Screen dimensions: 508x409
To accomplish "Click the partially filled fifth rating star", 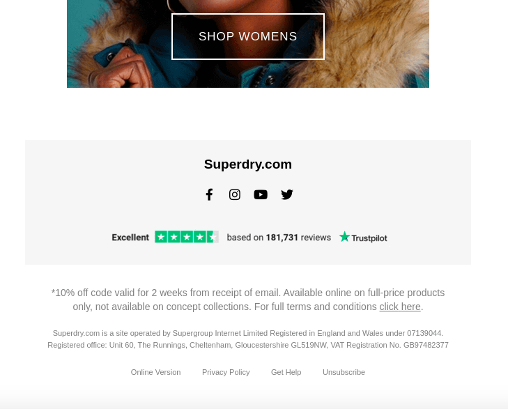I will (213, 237).
